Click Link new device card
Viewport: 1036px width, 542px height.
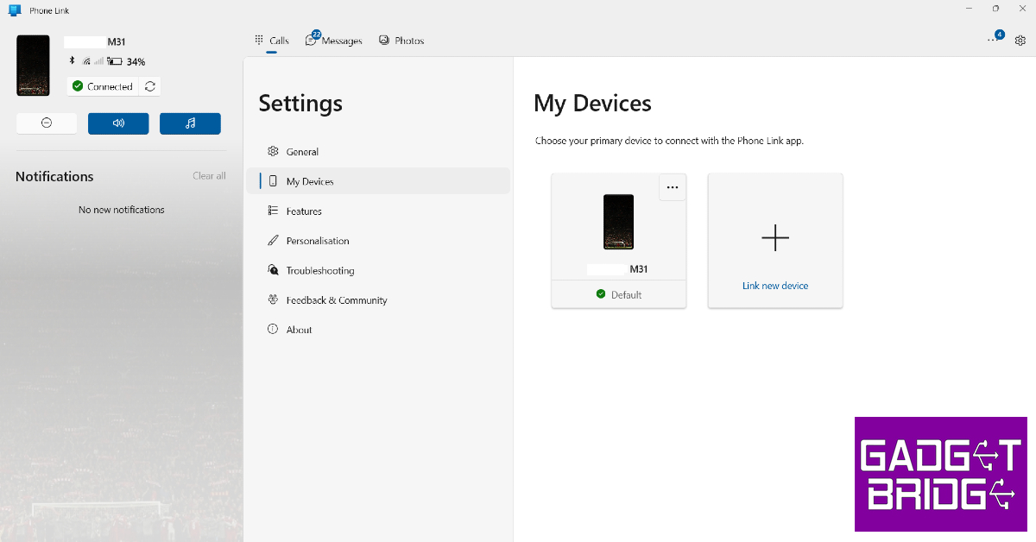775,241
